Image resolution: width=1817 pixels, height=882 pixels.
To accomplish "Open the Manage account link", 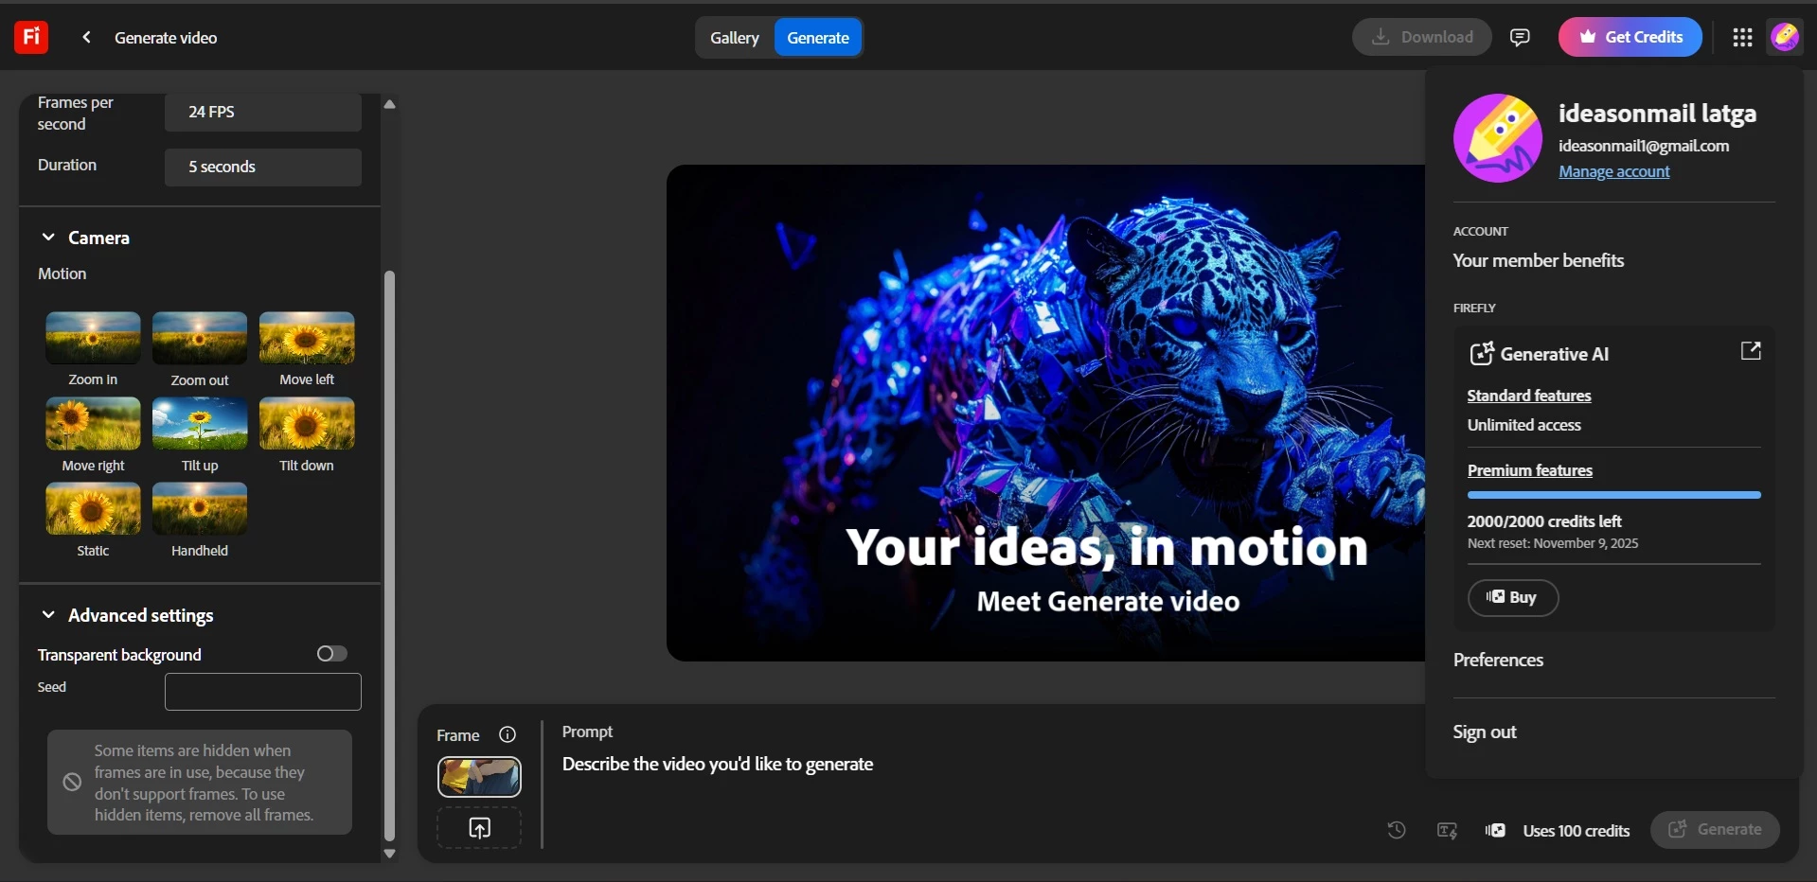I will point(1614,171).
